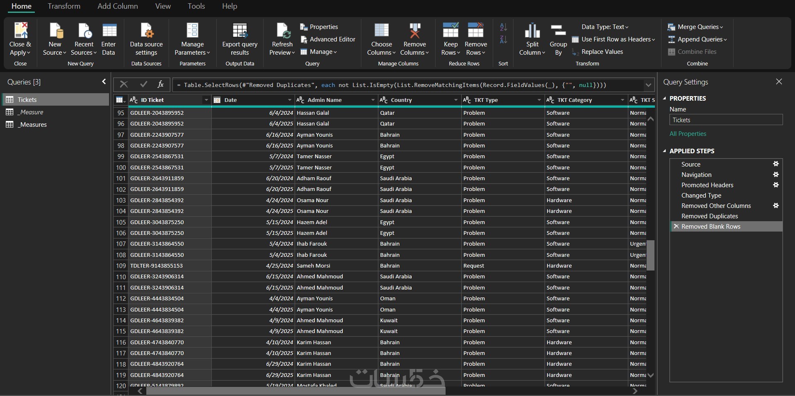The height and width of the screenshot is (396, 795).
Task: Click Replace Values
Action: pos(597,52)
